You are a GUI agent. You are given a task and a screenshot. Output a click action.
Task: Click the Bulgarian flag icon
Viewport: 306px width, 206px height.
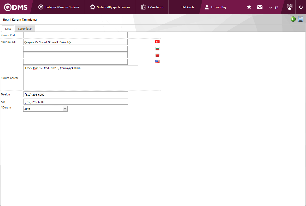(157, 49)
